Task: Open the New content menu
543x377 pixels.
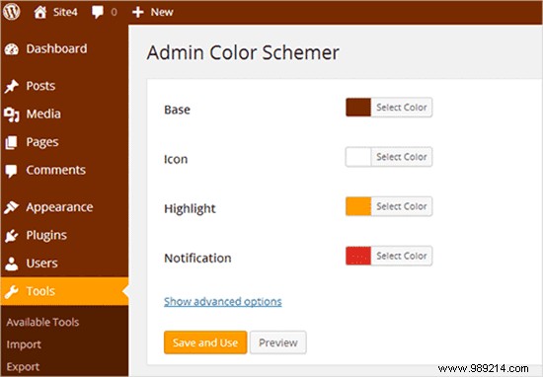Action: [x=153, y=12]
